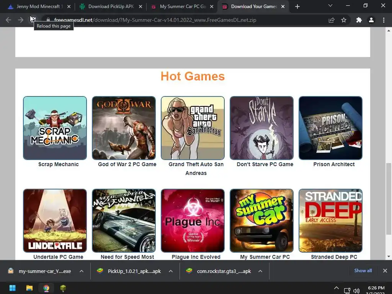Image resolution: width=392 pixels, height=294 pixels.
Task: Open File Explorer from taskbar
Action: [x=29, y=288]
